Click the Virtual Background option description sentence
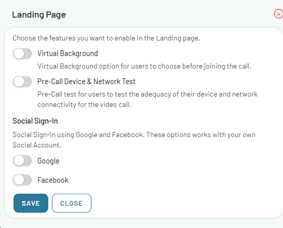 [x=144, y=66]
